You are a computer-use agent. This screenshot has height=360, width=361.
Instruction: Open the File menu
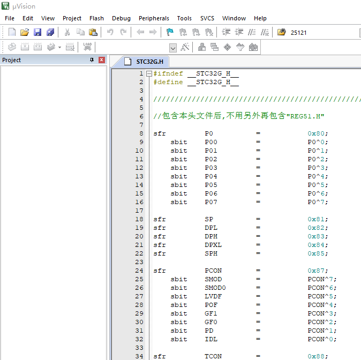pos(10,18)
